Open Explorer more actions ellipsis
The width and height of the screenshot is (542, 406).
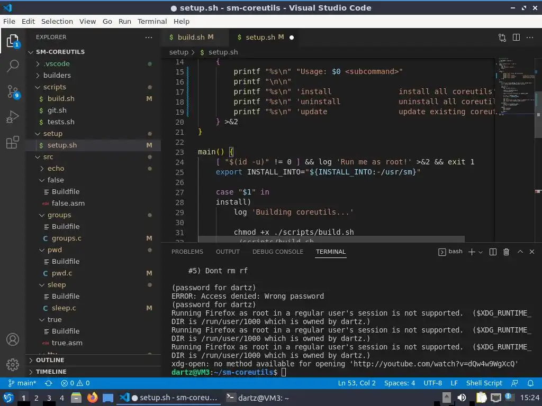coord(149,38)
